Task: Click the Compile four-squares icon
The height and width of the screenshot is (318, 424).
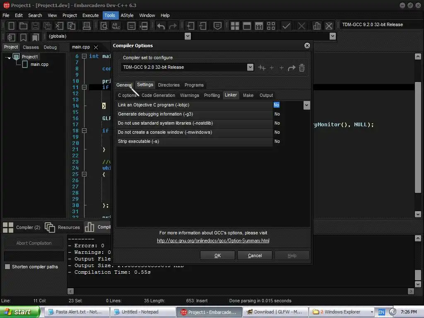Action: pyautogui.click(x=235, y=26)
